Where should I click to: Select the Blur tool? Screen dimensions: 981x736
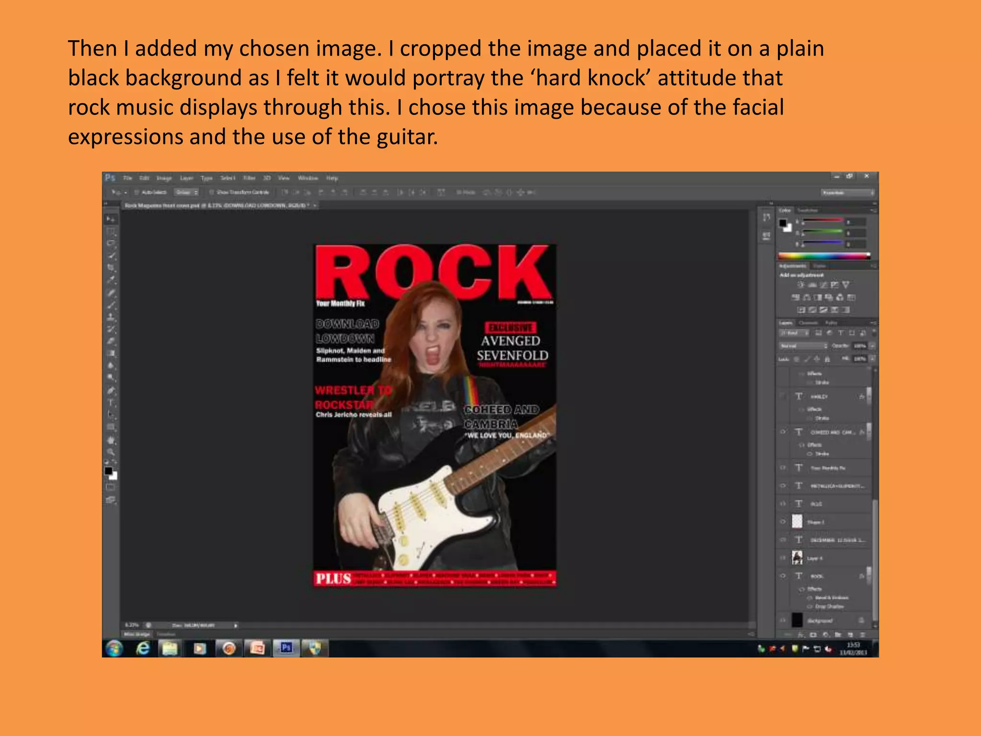click(111, 366)
